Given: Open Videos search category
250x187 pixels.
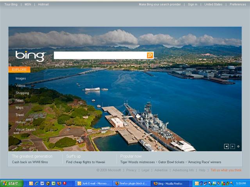Looking at the screenshot, I should 20,86.
